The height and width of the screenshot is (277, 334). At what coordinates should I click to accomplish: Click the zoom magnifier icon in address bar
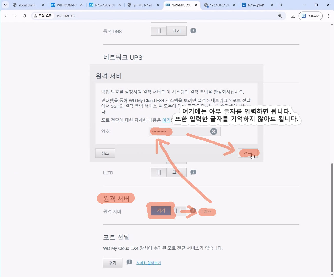[x=280, y=16]
